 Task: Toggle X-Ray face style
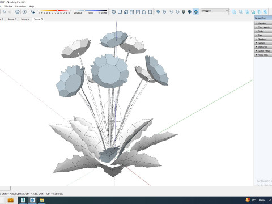(158, 12)
